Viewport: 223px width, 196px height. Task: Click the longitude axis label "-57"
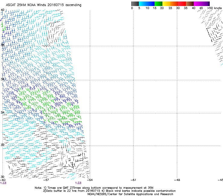coord(46,180)
